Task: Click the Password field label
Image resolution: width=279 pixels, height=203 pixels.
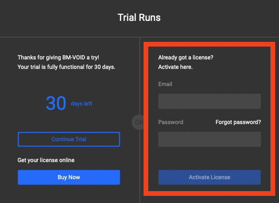Action: [x=171, y=122]
